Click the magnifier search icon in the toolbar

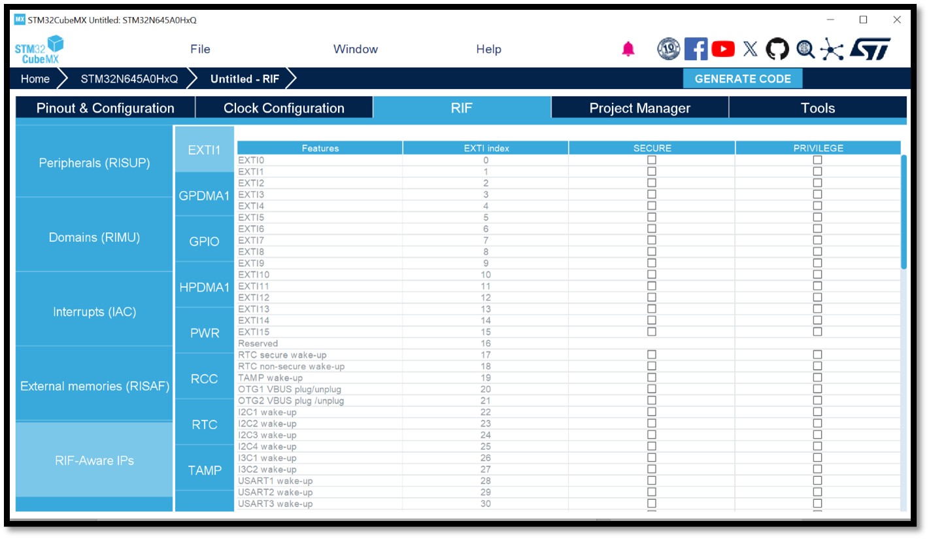click(x=805, y=49)
